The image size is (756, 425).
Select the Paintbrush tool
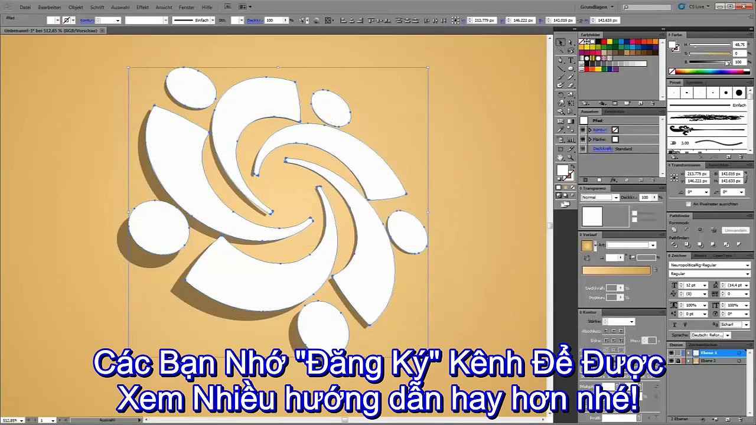click(561, 77)
